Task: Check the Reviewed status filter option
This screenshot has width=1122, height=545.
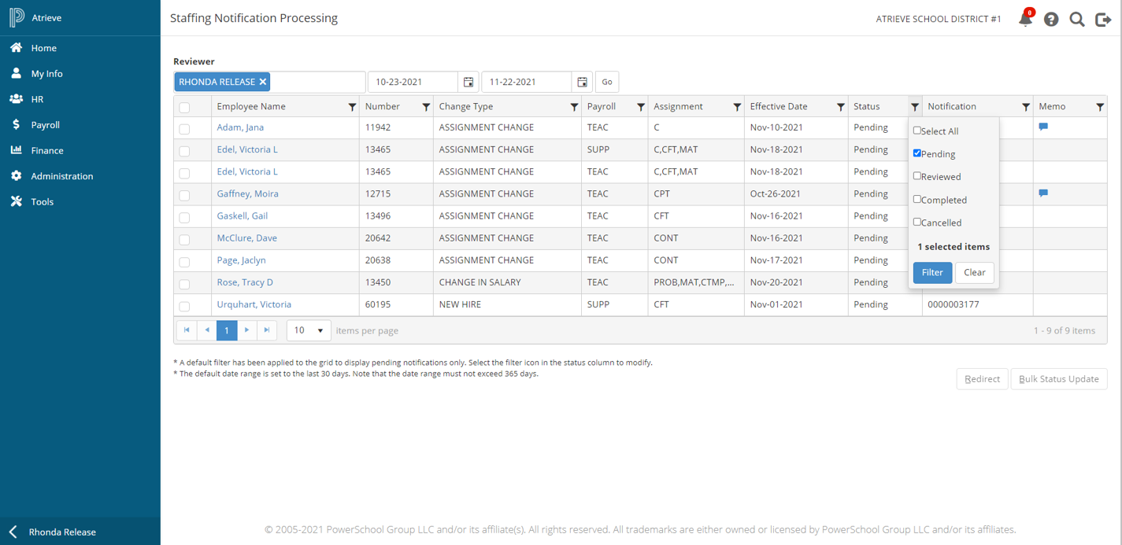Action: pyautogui.click(x=917, y=176)
